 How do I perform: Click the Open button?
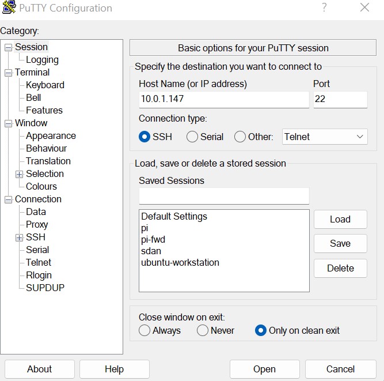click(x=264, y=369)
